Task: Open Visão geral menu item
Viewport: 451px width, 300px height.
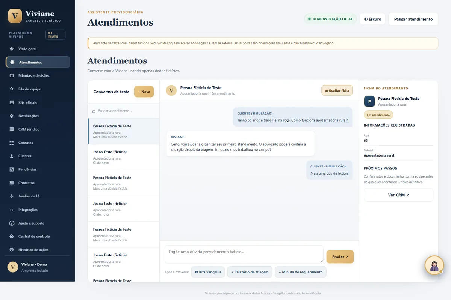Action: pyautogui.click(x=38, y=49)
